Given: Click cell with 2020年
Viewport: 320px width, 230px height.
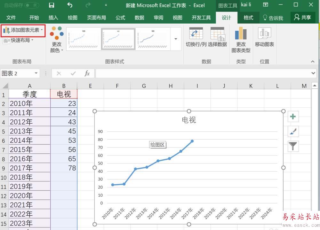Looking at the screenshot, I should 29,195.
